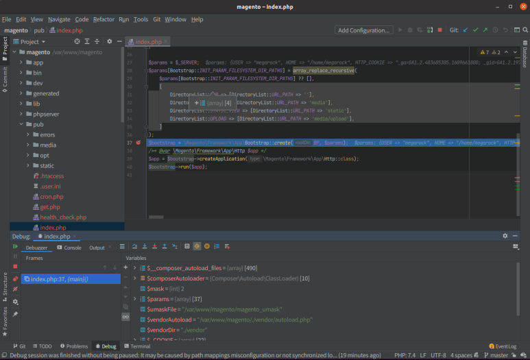Image resolution: width=530 pixels, height=360 pixels.
Task: Expand the $composerAutoloader variable
Action: [134, 278]
